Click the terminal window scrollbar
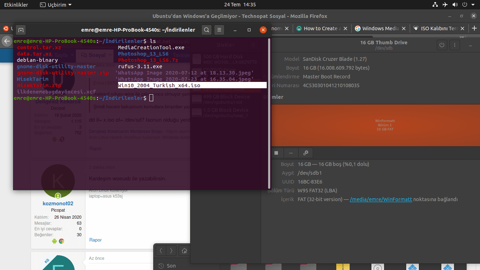 point(269,113)
